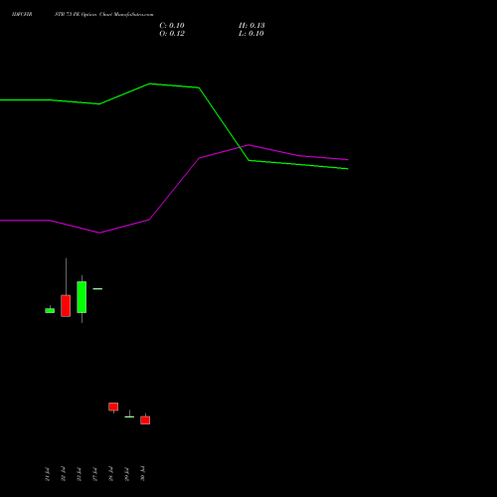The image size is (497, 497).
Task: Select the small green candle above 21 Jul
Action: 50,310
